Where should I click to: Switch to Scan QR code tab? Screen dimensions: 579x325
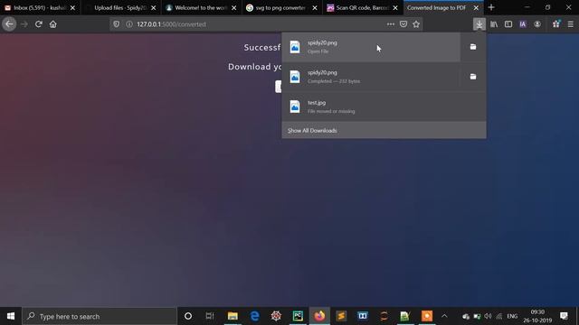(x=363, y=8)
